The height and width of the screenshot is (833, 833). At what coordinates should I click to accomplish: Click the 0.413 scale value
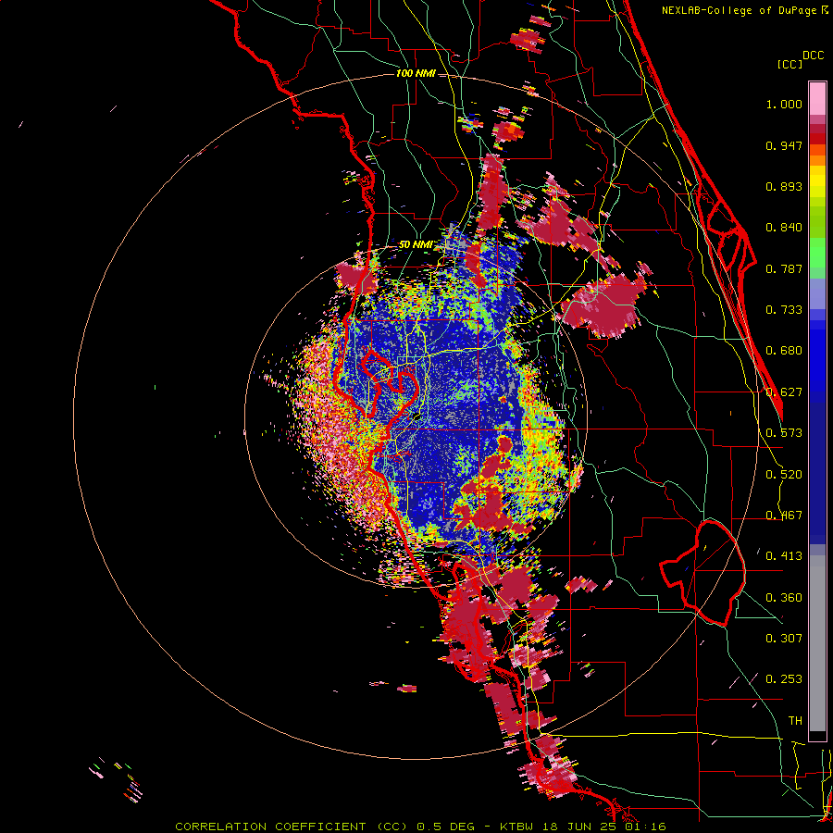tap(784, 556)
